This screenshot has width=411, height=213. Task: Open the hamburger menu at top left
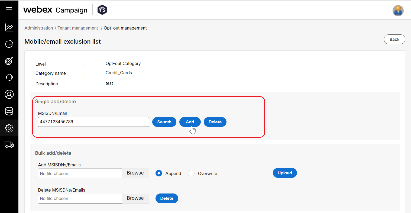tap(9, 10)
